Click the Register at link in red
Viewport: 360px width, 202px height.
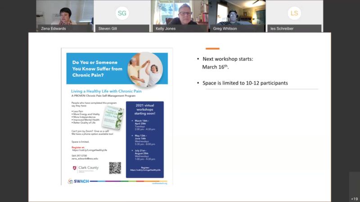click(x=78, y=147)
